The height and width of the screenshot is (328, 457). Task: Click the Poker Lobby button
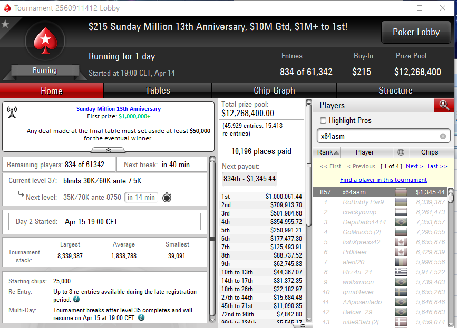[416, 32]
